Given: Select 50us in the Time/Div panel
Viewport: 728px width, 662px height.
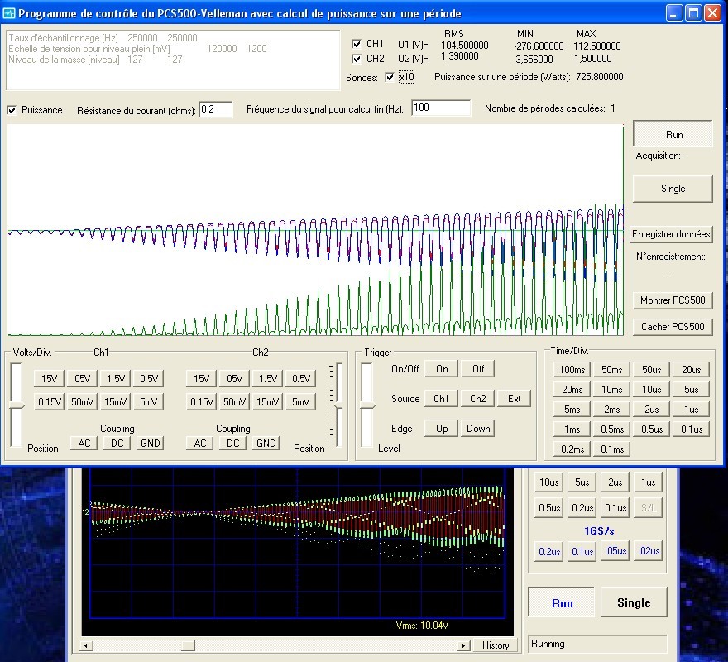Looking at the screenshot, I should [651, 370].
